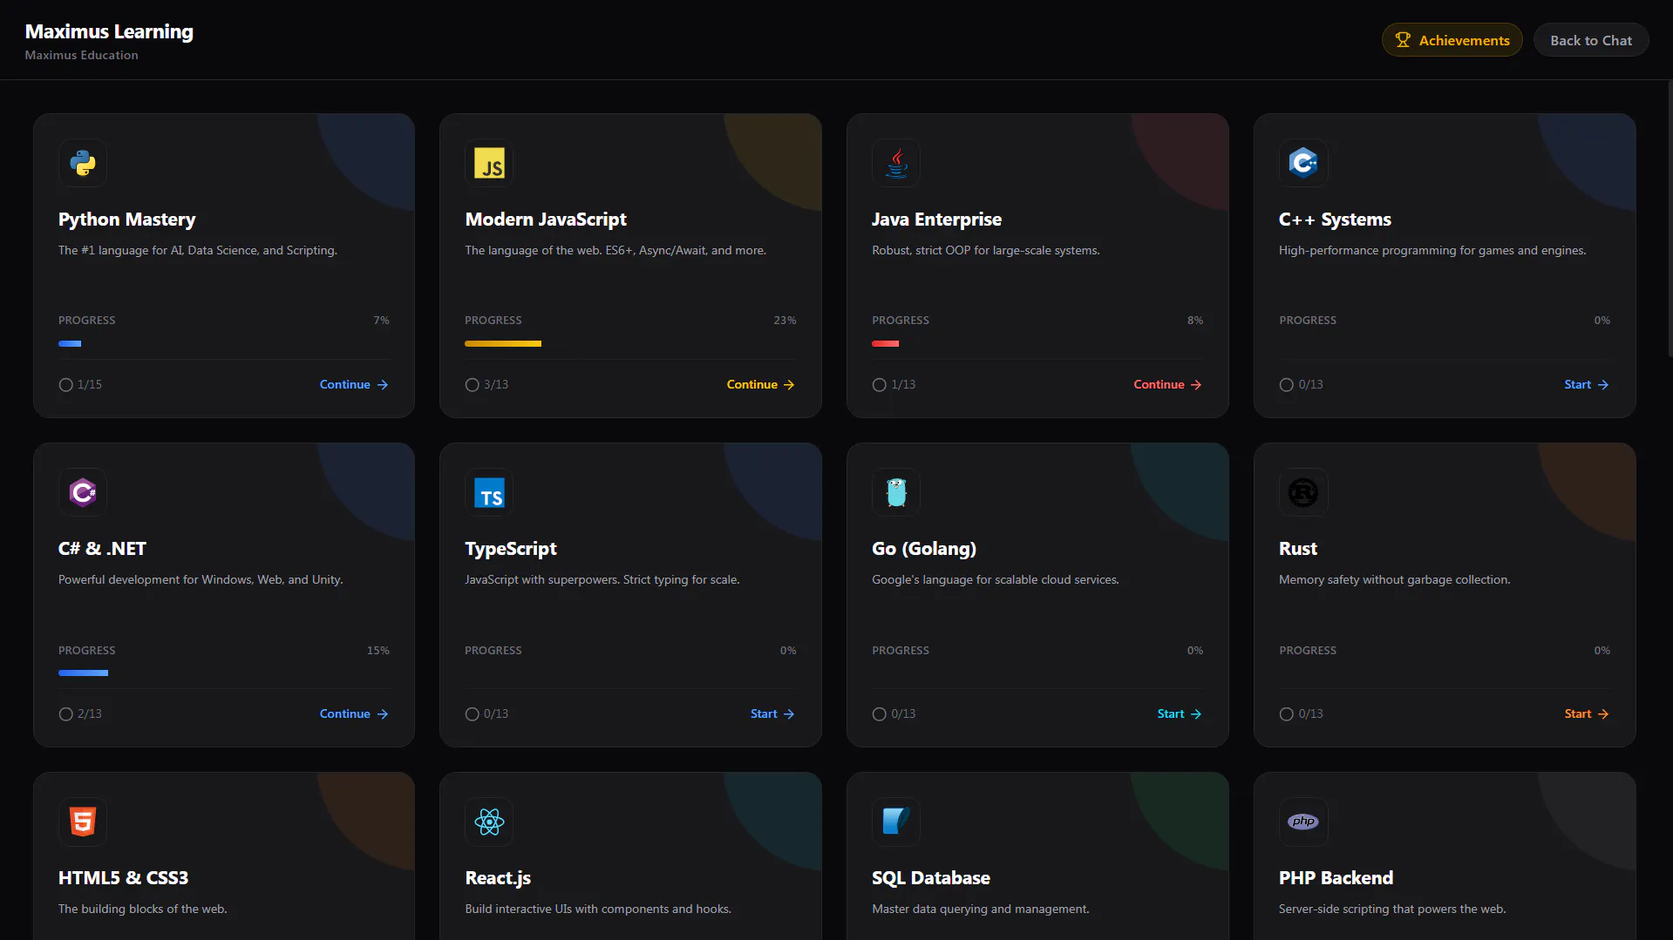Viewport: 1673px width, 940px height.
Task: Click the Modern JavaScript card title
Action: (x=546, y=220)
